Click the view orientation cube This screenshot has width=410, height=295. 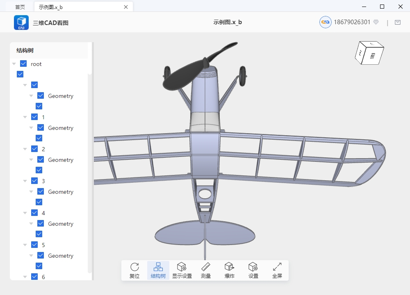[369, 53]
